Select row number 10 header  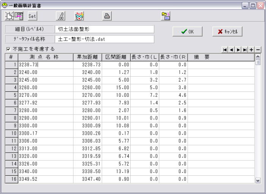point(11,134)
